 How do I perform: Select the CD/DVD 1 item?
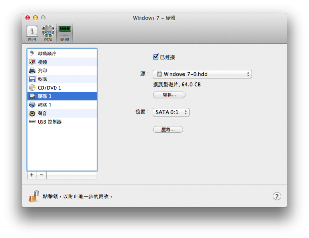click(x=62, y=88)
